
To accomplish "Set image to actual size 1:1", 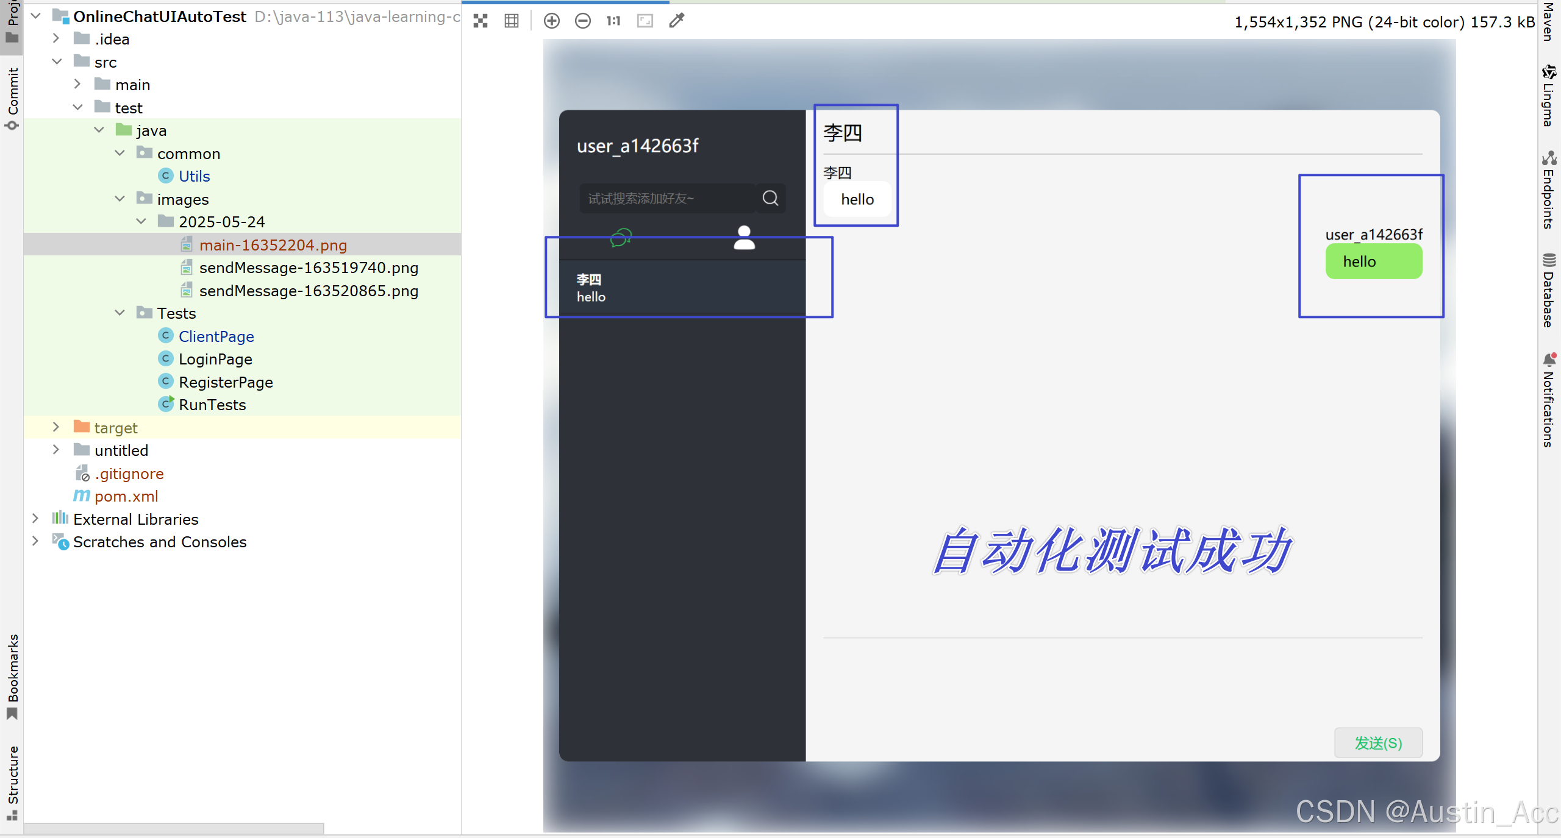I will tap(613, 21).
